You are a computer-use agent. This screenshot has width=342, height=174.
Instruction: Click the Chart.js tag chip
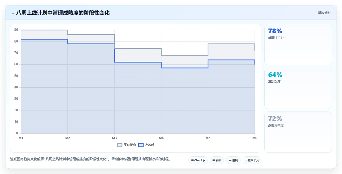[x=198, y=160]
